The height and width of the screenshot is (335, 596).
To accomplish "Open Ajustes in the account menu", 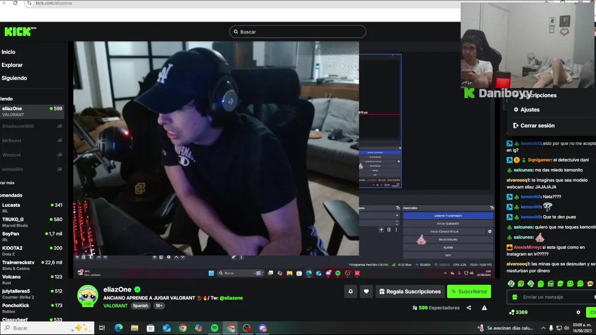I will pyautogui.click(x=527, y=110).
